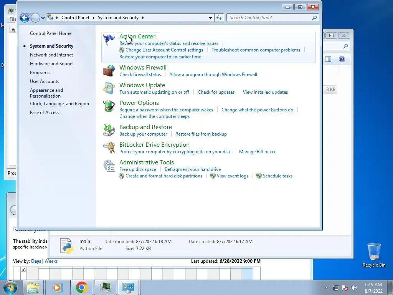Click Manage BitLocker link
The image size is (393, 295).
257,151
